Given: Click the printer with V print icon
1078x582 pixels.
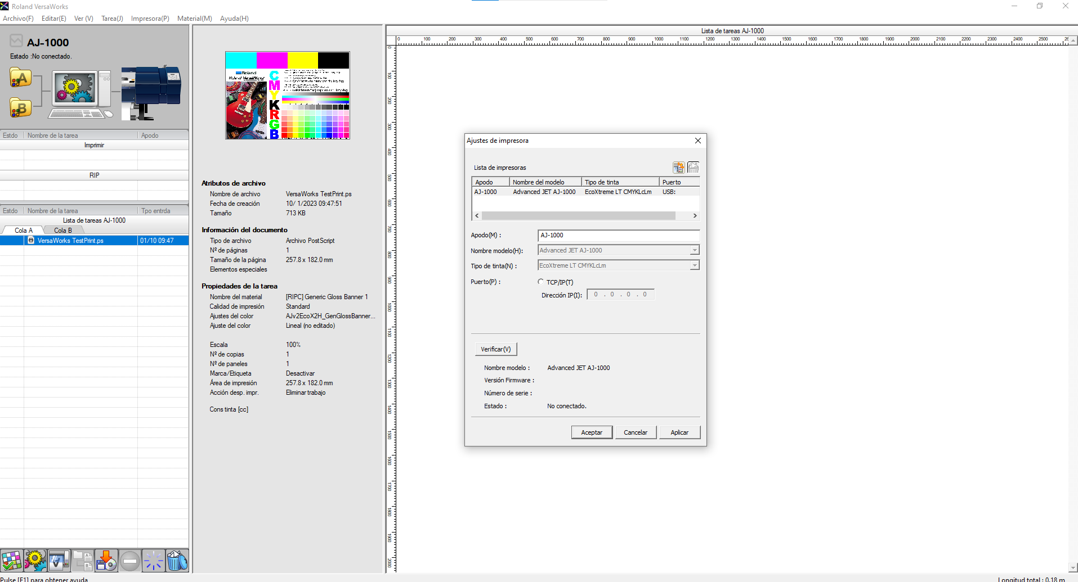Looking at the screenshot, I should [x=59, y=561].
